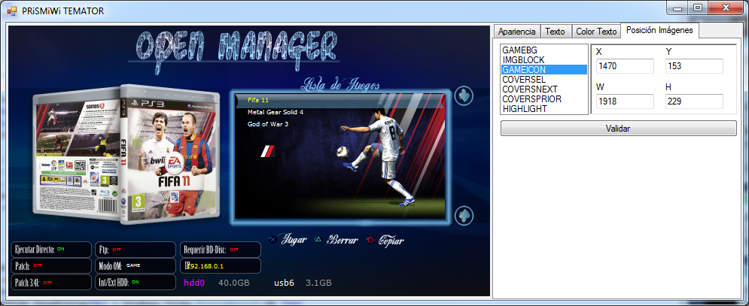Click the Validar button
749x306 pixels.
click(618, 129)
